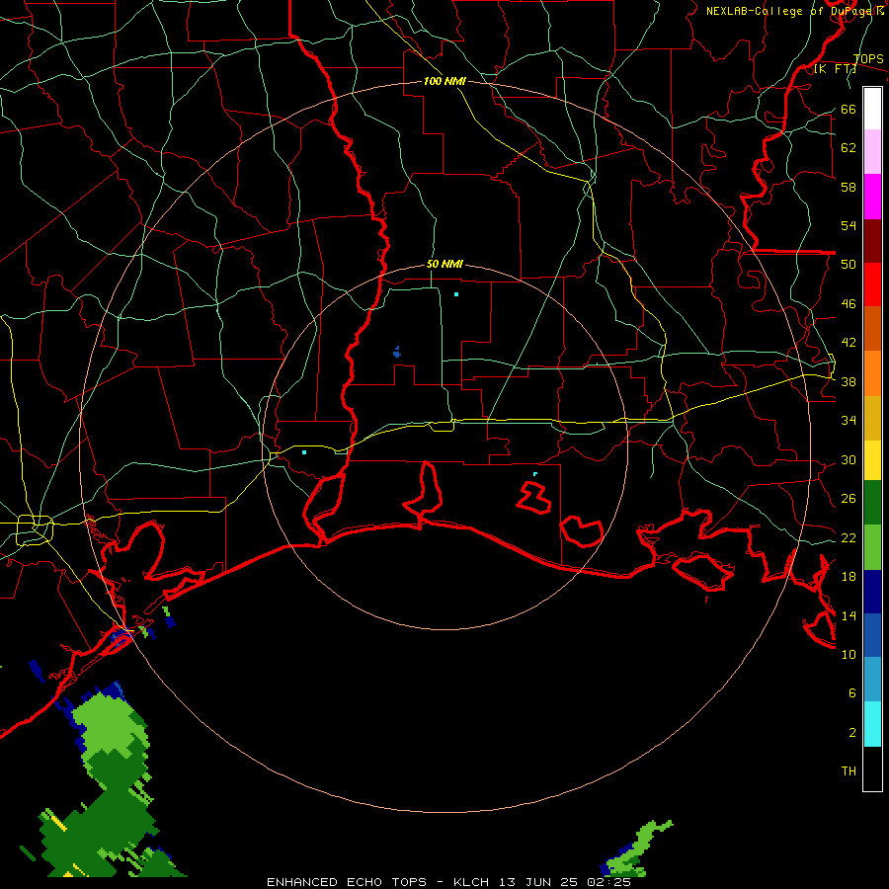Click the "30" legend value
889x889 pixels.
click(849, 459)
